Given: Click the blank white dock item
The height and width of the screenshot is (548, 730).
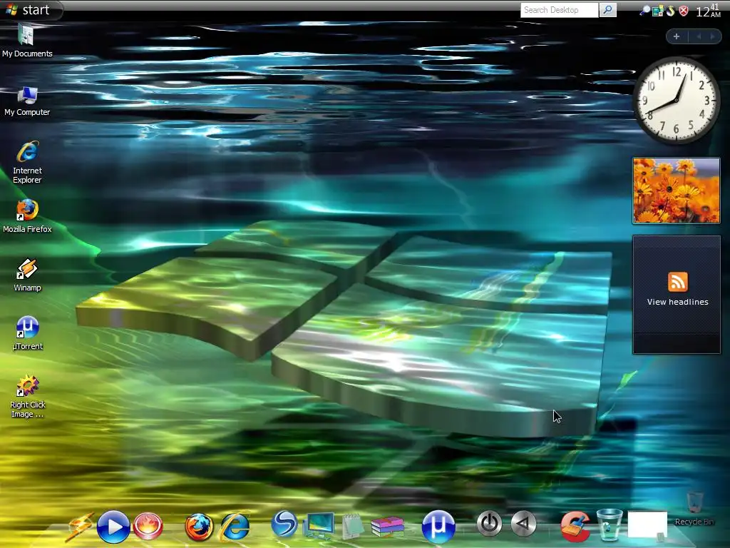Looking at the screenshot, I should [647, 524].
